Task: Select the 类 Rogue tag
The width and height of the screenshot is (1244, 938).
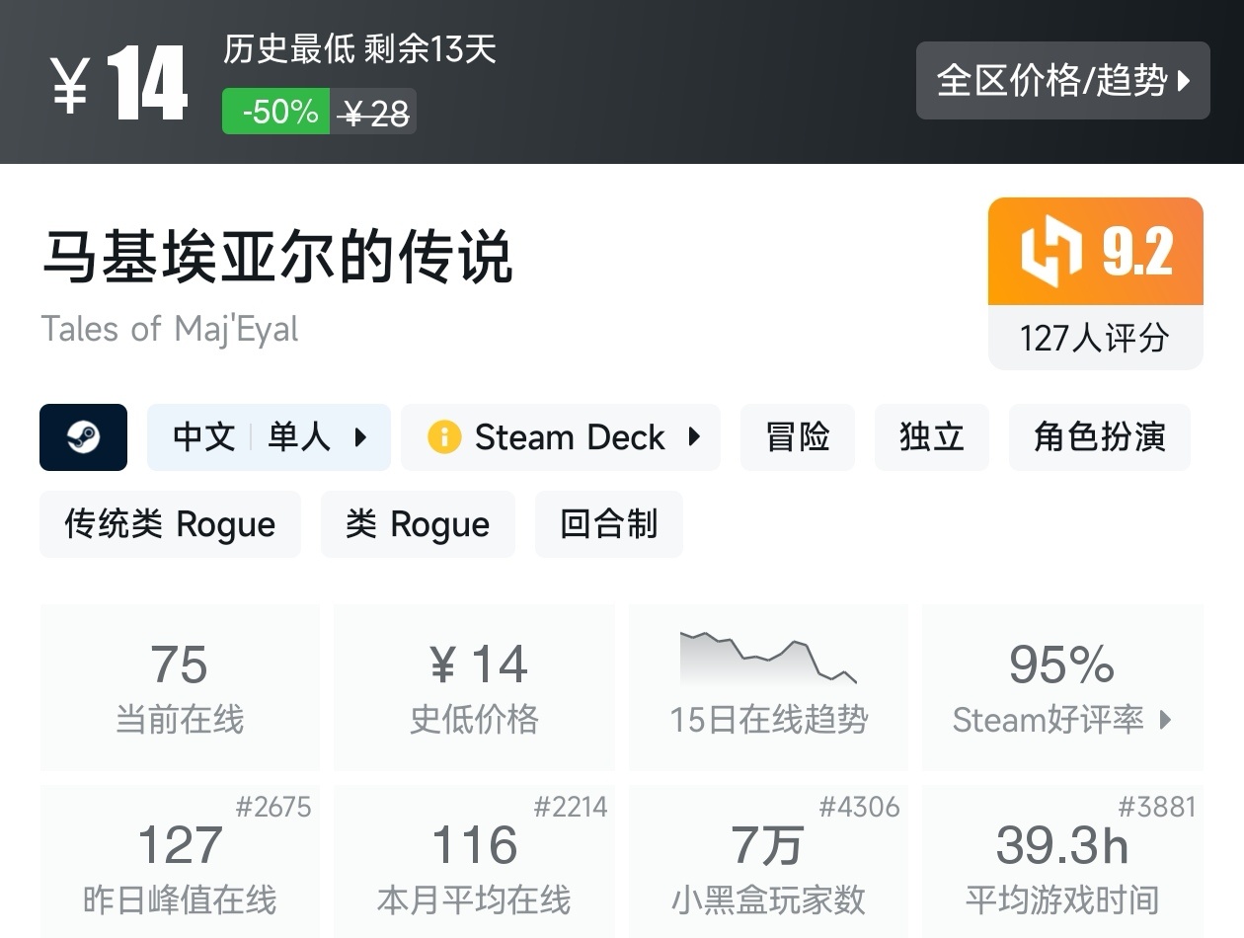Action: [418, 524]
